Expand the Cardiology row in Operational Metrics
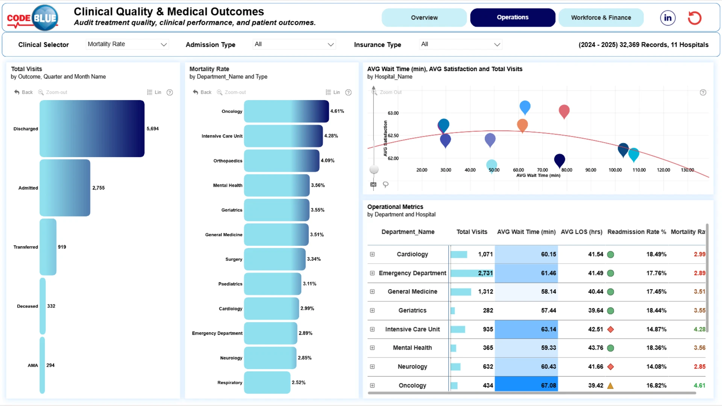The height and width of the screenshot is (406, 722). click(372, 254)
